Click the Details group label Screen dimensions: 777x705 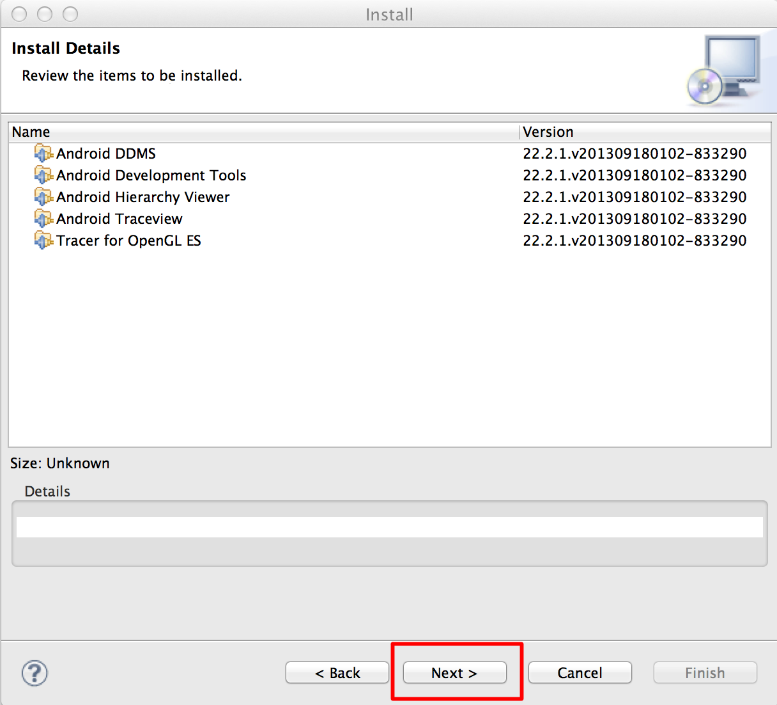pyautogui.click(x=47, y=491)
